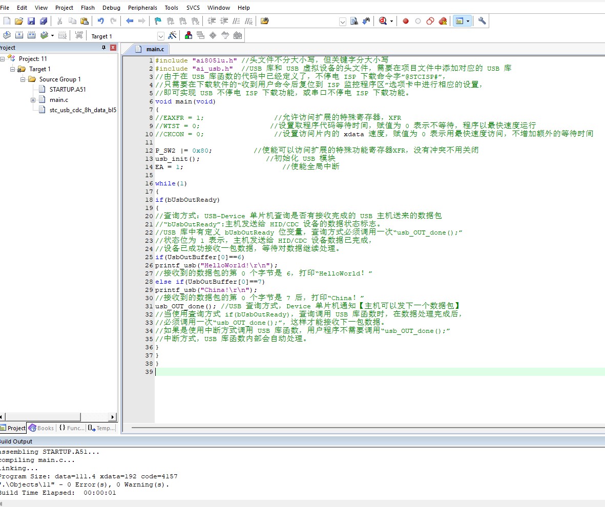The height and width of the screenshot is (507, 605).
Task: Click the "Build Time Elapsed" output line
Action: [x=58, y=493]
